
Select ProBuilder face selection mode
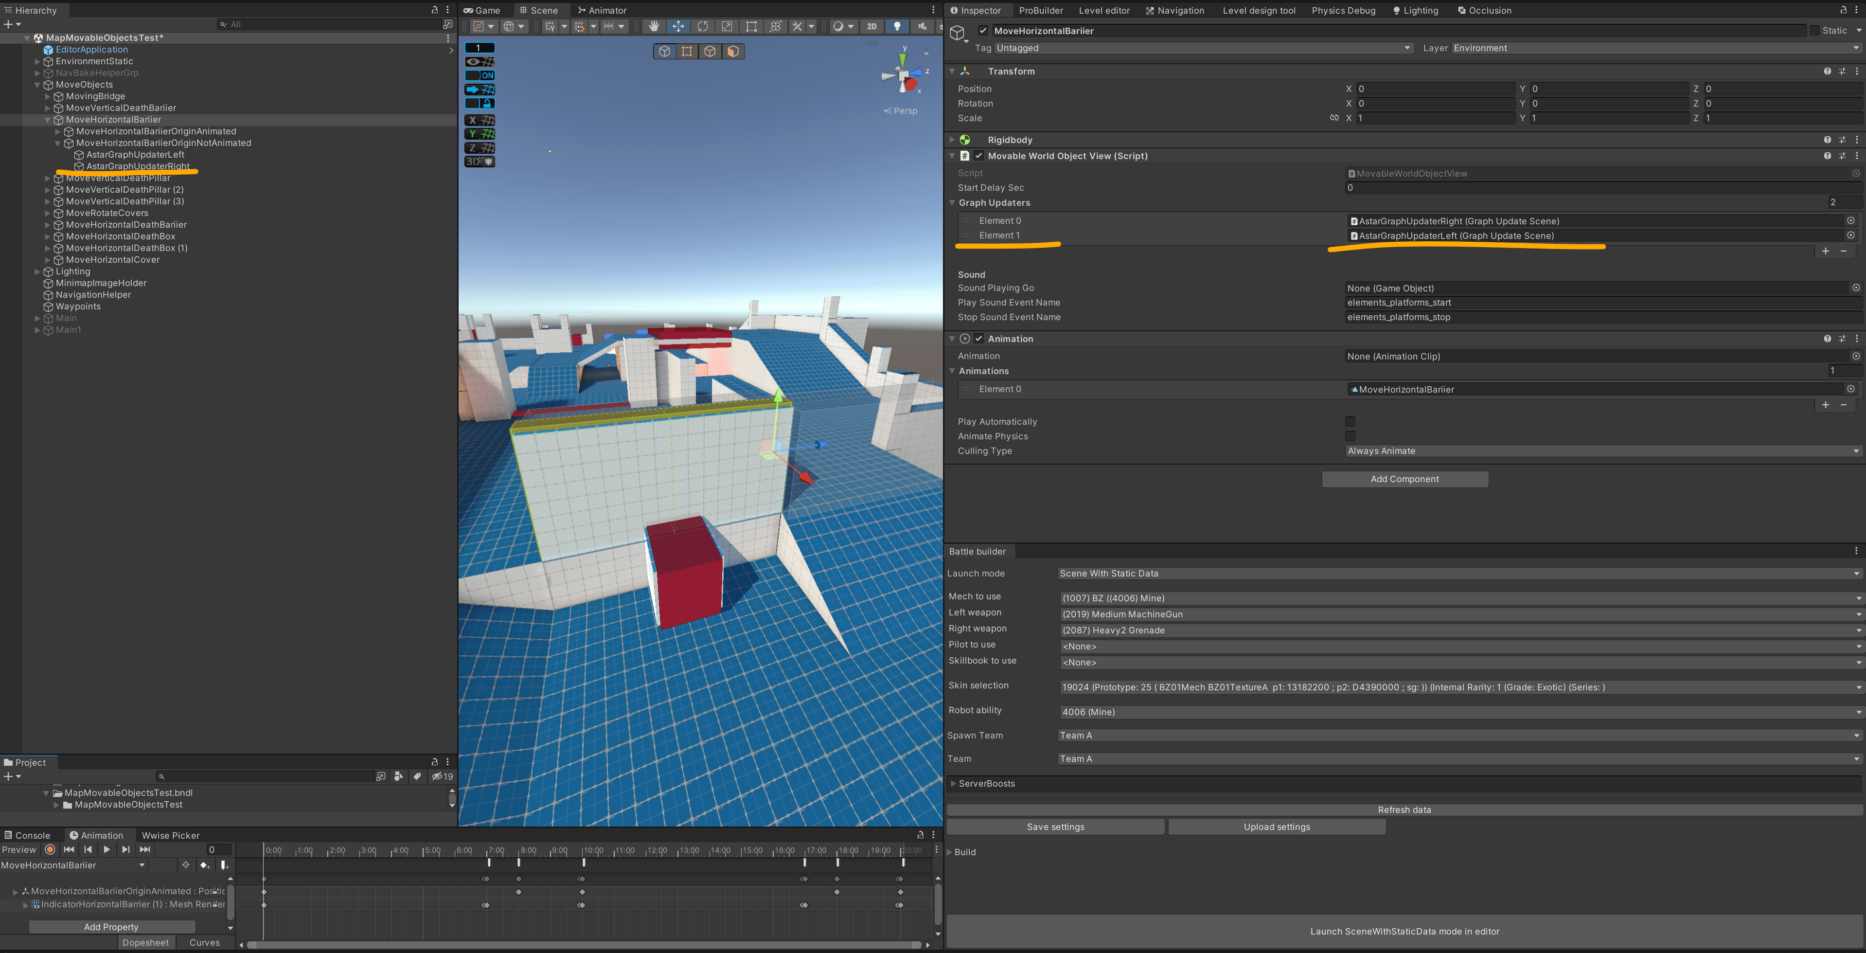click(733, 52)
